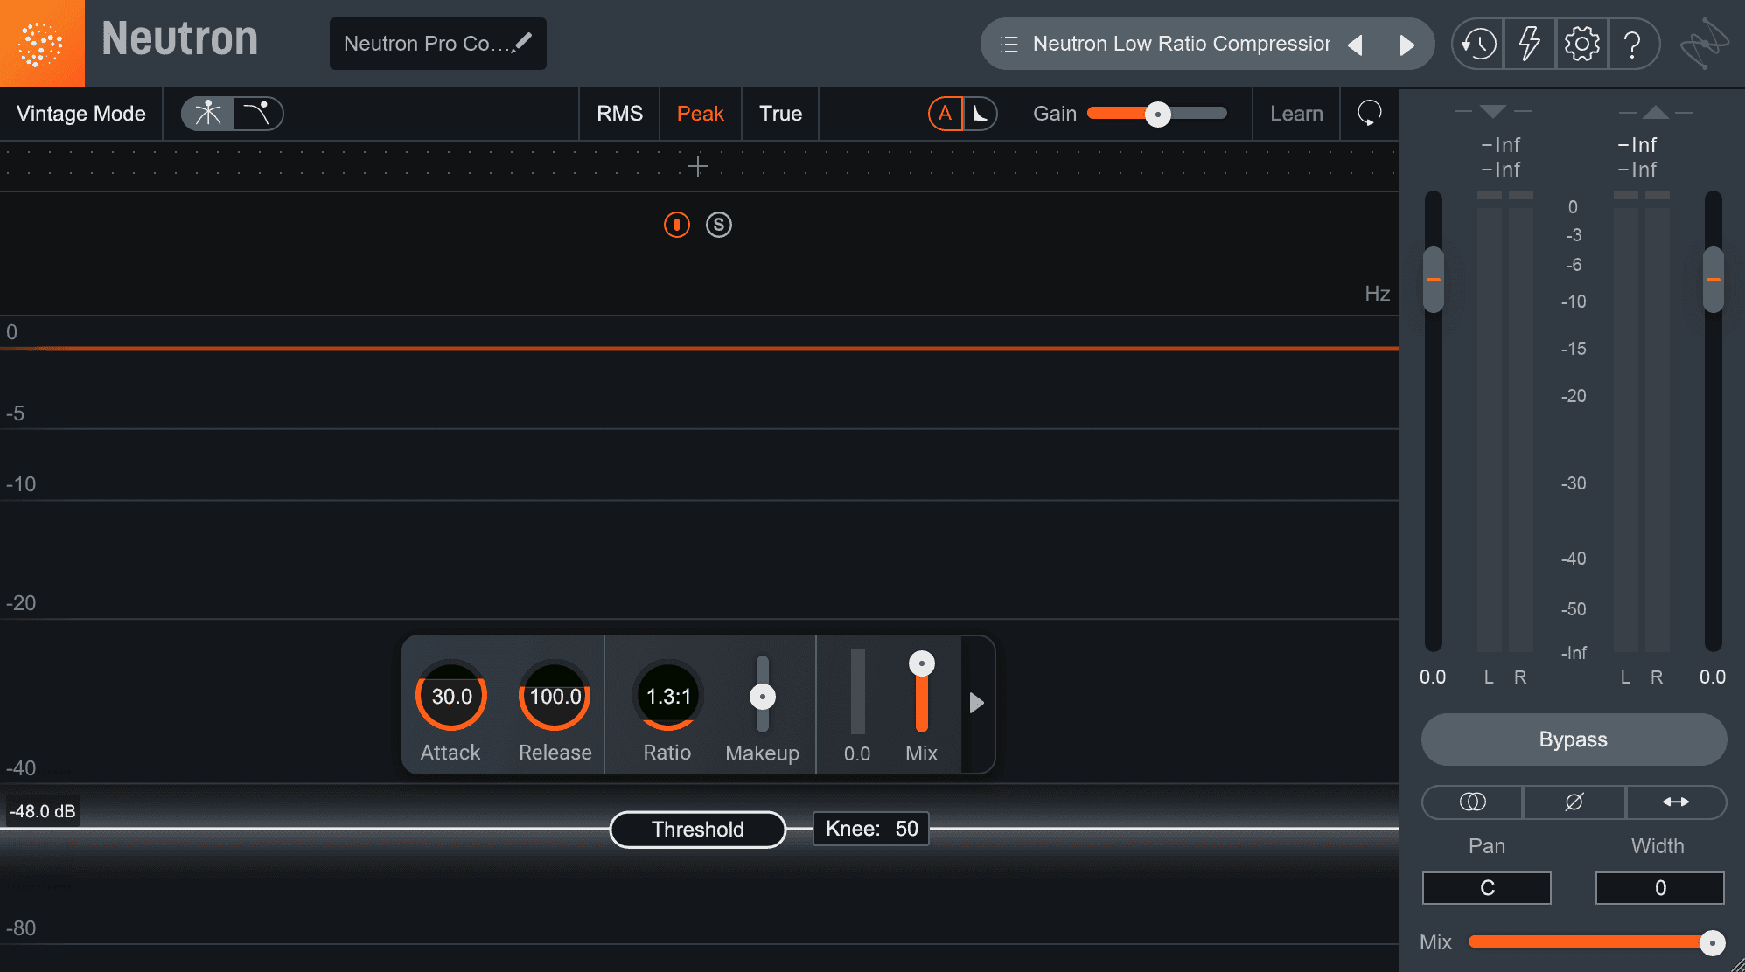The width and height of the screenshot is (1745, 972).
Task: Switch detection mode to True
Action: click(780, 114)
